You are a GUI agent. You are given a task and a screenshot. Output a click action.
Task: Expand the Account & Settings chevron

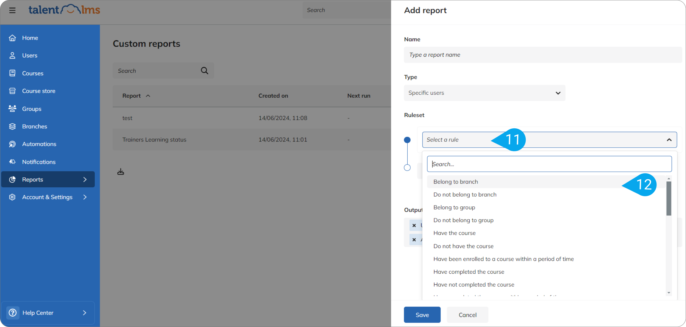point(85,197)
